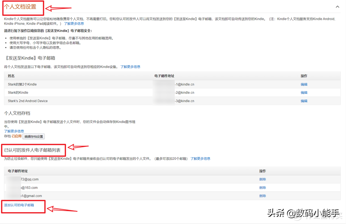
Task: Click the 个人文档存档 heading
Action: pos(17,113)
